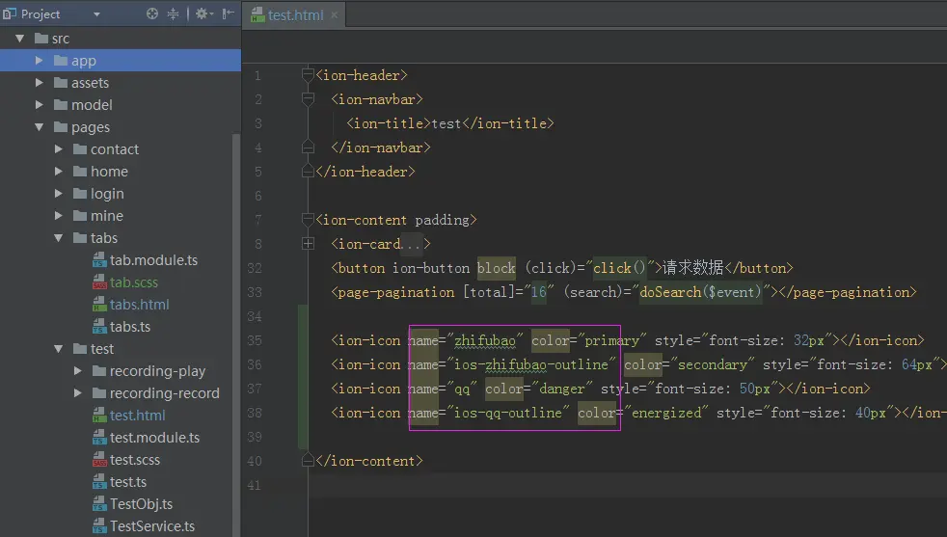The image size is (947, 537).
Task: Click the assets folder icon
Action: click(61, 83)
